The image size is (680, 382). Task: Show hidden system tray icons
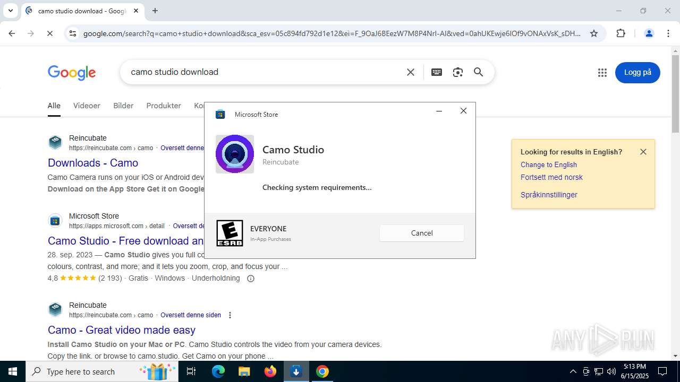click(x=573, y=371)
